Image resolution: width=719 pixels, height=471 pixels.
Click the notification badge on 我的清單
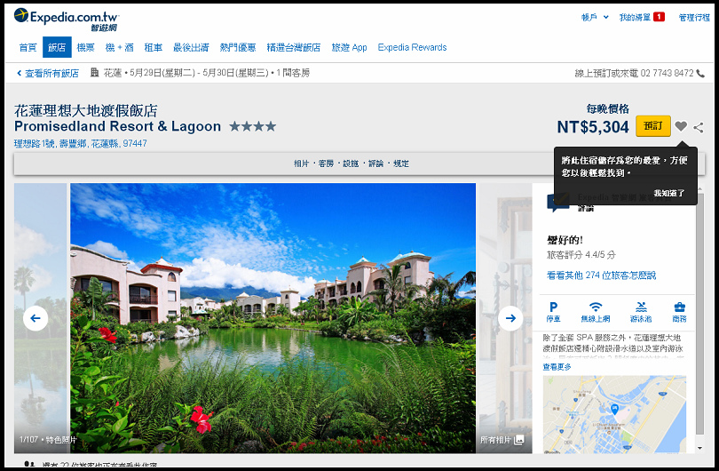click(x=659, y=17)
